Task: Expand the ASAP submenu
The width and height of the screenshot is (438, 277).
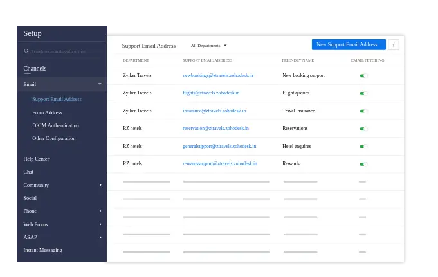Action: coord(100,237)
